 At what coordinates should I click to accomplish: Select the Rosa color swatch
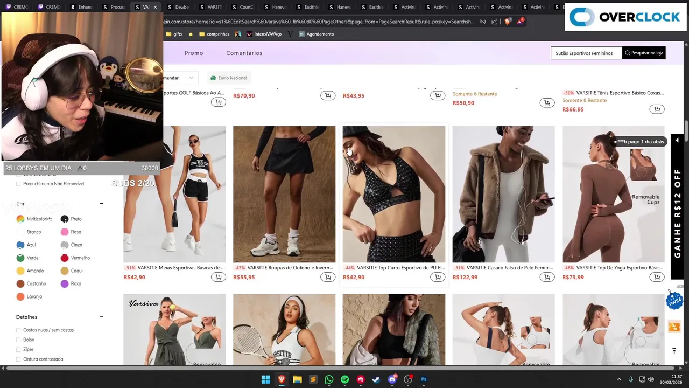[x=65, y=232]
